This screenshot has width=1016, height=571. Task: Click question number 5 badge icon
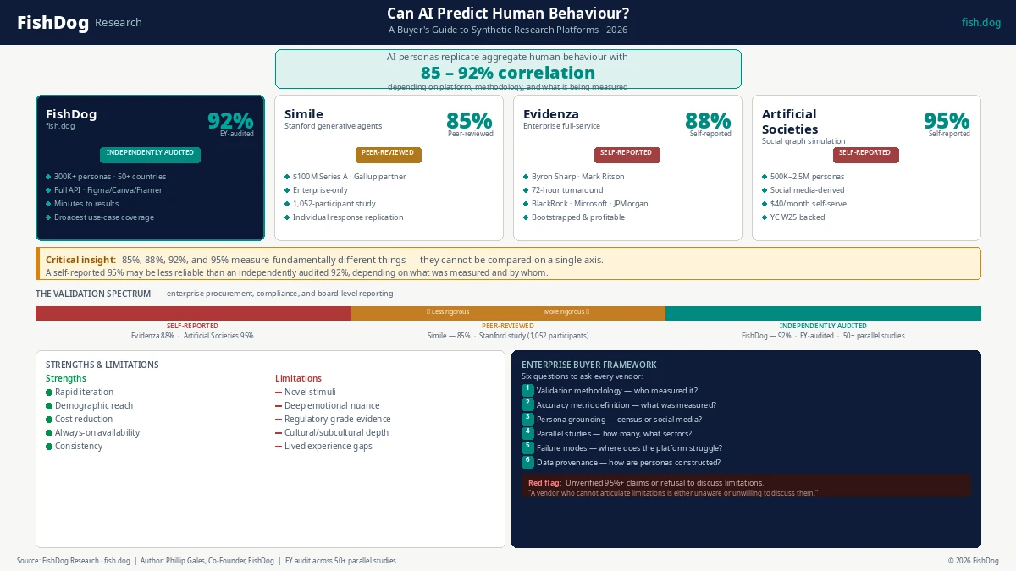click(x=527, y=447)
